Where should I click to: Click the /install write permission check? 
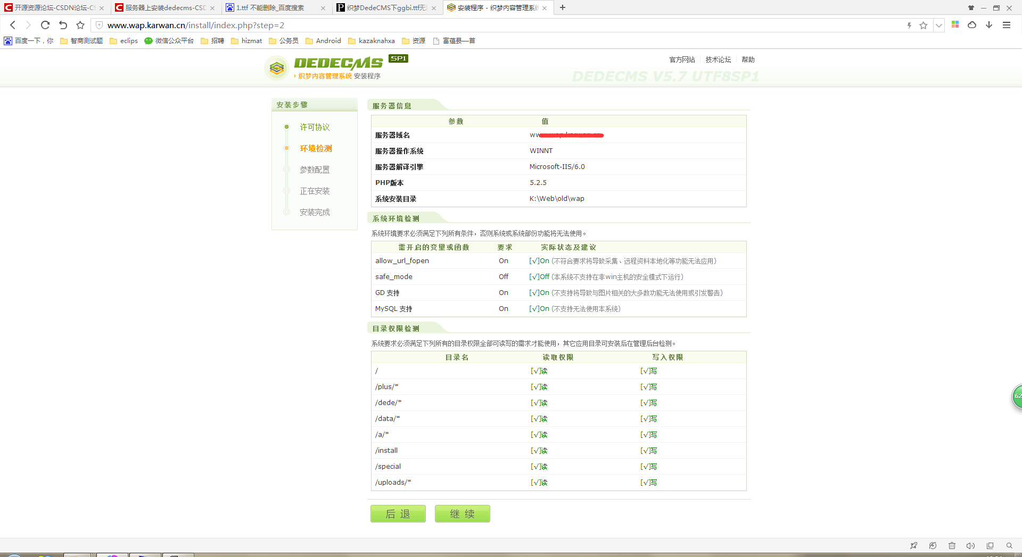[x=648, y=450]
